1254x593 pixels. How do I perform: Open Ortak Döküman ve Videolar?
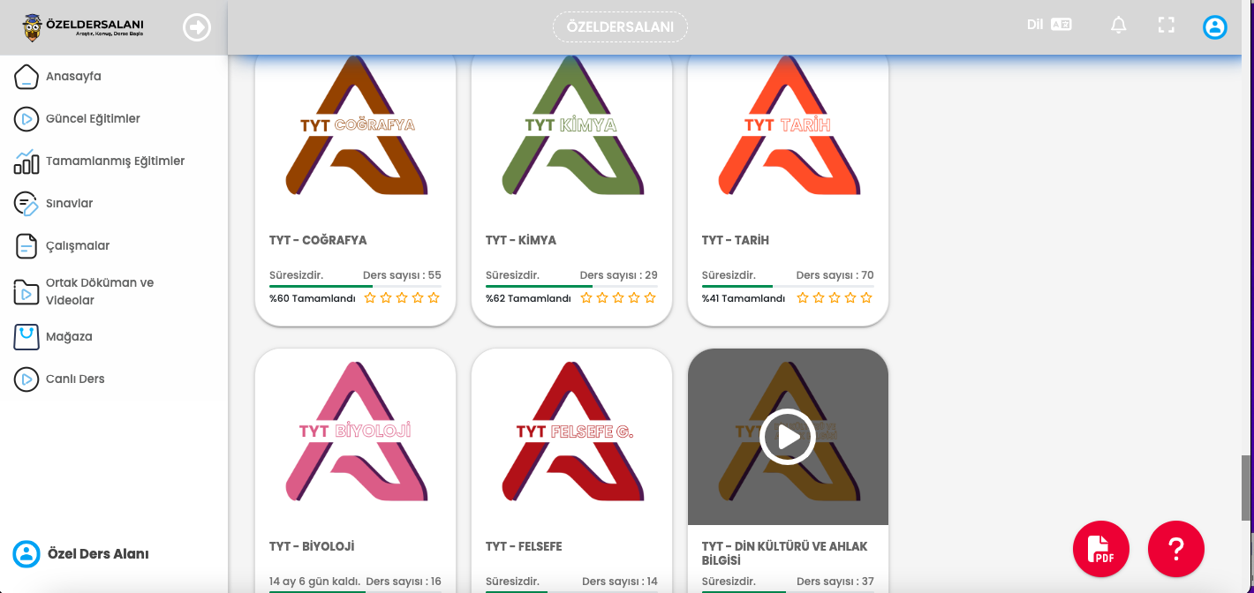[99, 291]
